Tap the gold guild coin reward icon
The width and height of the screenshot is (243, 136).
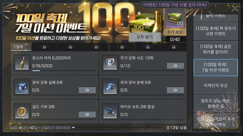pyautogui.click(x=22, y=112)
